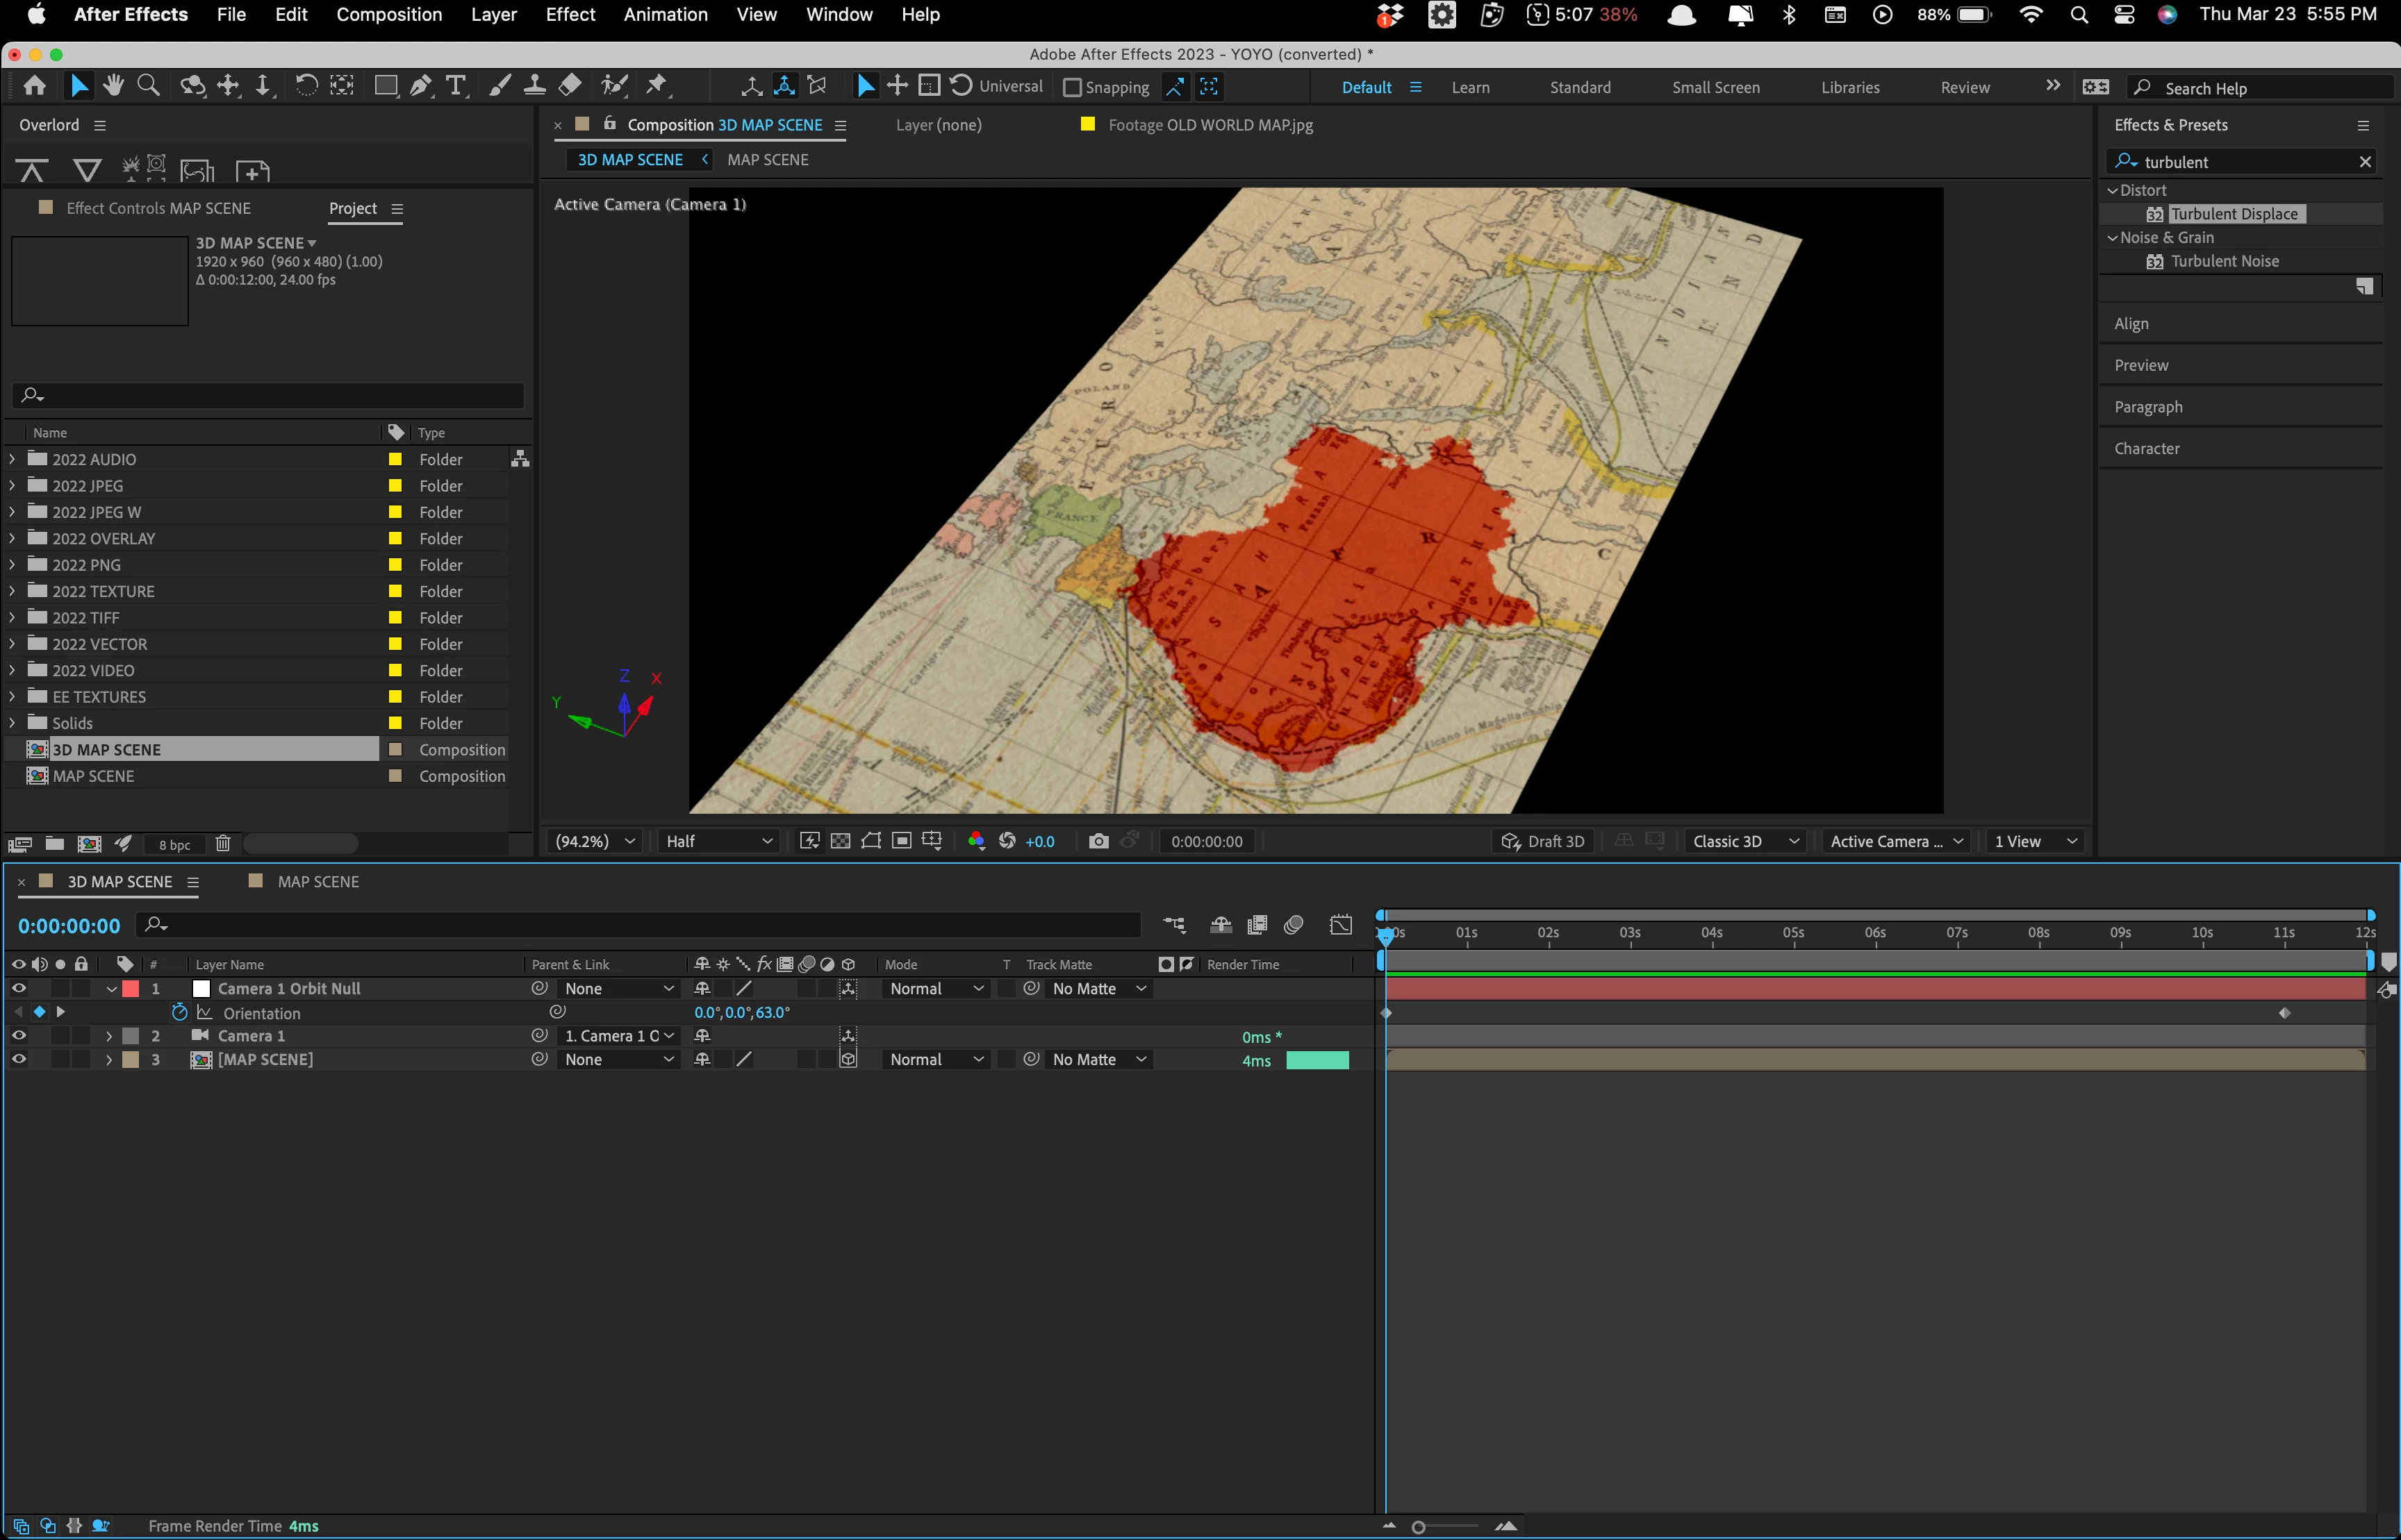Pick the Rotation tool

click(x=306, y=86)
